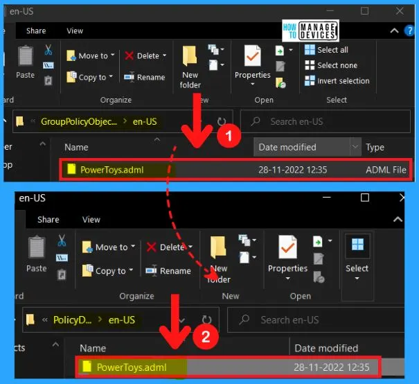Image resolution: width=419 pixels, height=384 pixels.
Task: Sort by Name column in top window
Action: [x=76, y=147]
